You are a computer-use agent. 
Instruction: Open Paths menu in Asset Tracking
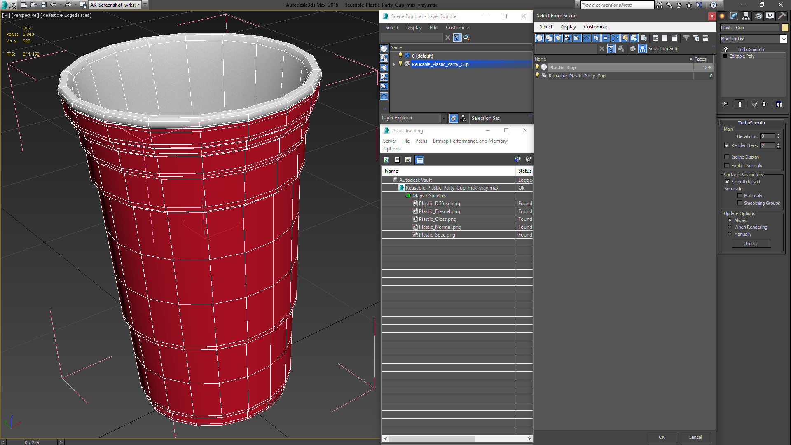(421, 141)
